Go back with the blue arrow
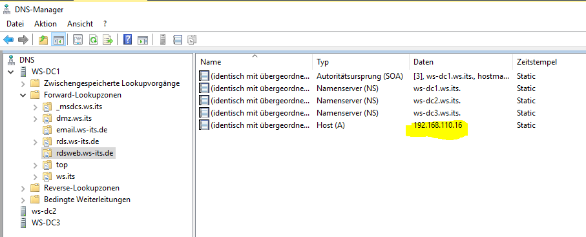This screenshot has height=237, width=586. point(8,39)
